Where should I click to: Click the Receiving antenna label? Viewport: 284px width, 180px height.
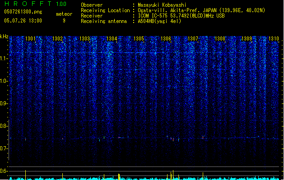pyautogui.click(x=104, y=21)
